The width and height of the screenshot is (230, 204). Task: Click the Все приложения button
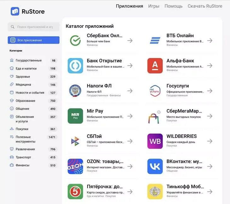(x=34, y=40)
